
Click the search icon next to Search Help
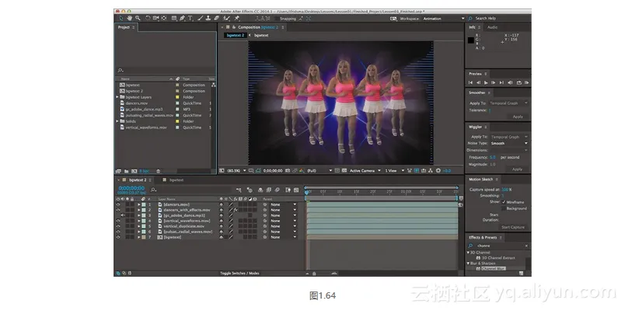[x=471, y=18]
